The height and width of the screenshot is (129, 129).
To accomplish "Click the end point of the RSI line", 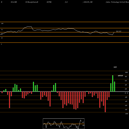I will (114, 32).
